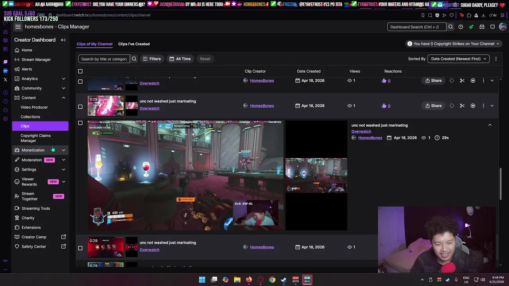
Task: Expand the Moderation sidebar section
Action: coord(63,160)
